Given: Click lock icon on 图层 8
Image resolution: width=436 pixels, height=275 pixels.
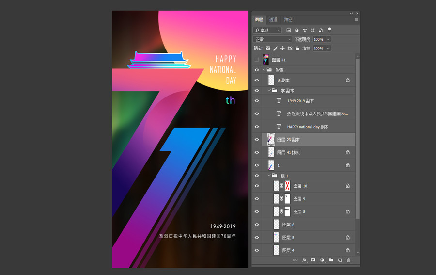Looking at the screenshot, I should click(347, 211).
